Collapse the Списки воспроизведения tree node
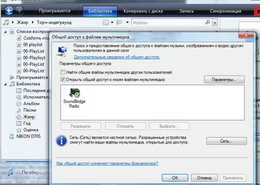Image resolution: width=260 pixels, height=185 pixels. click(x=5, y=31)
